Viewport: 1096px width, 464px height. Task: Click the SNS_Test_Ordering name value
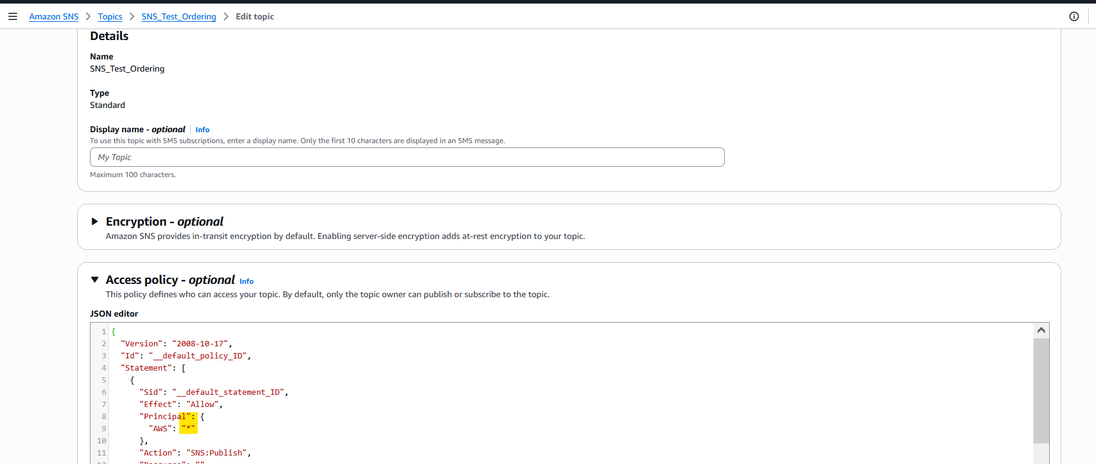click(127, 69)
